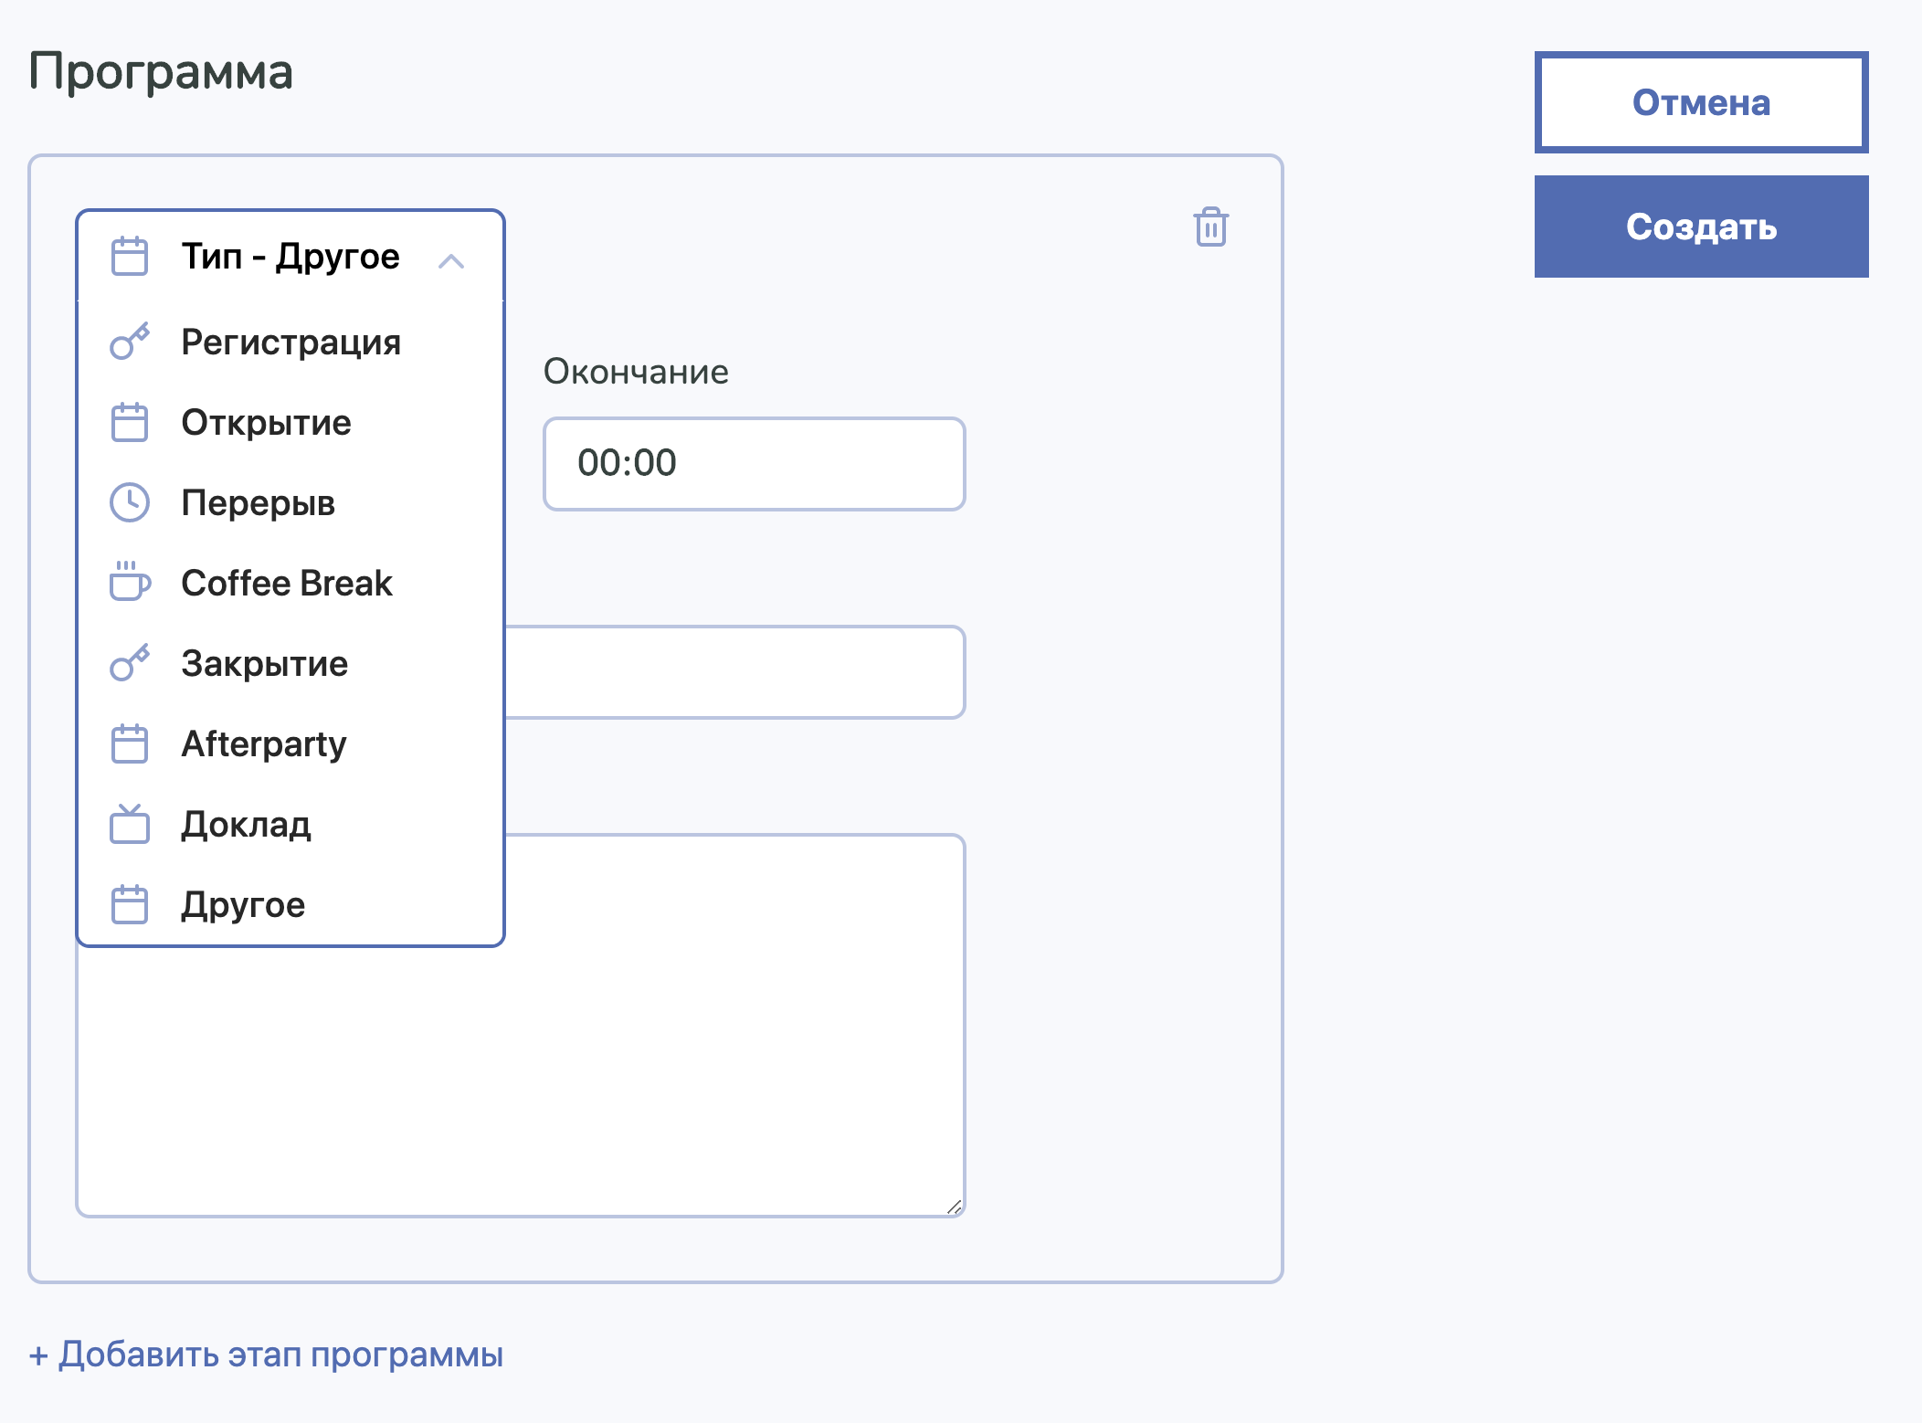Click clock icon beside Перерыв
The height and width of the screenshot is (1423, 1922).
129,503
